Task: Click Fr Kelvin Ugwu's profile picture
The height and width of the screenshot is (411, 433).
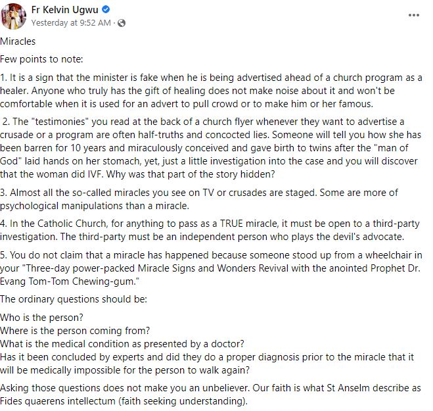Action: [13, 16]
